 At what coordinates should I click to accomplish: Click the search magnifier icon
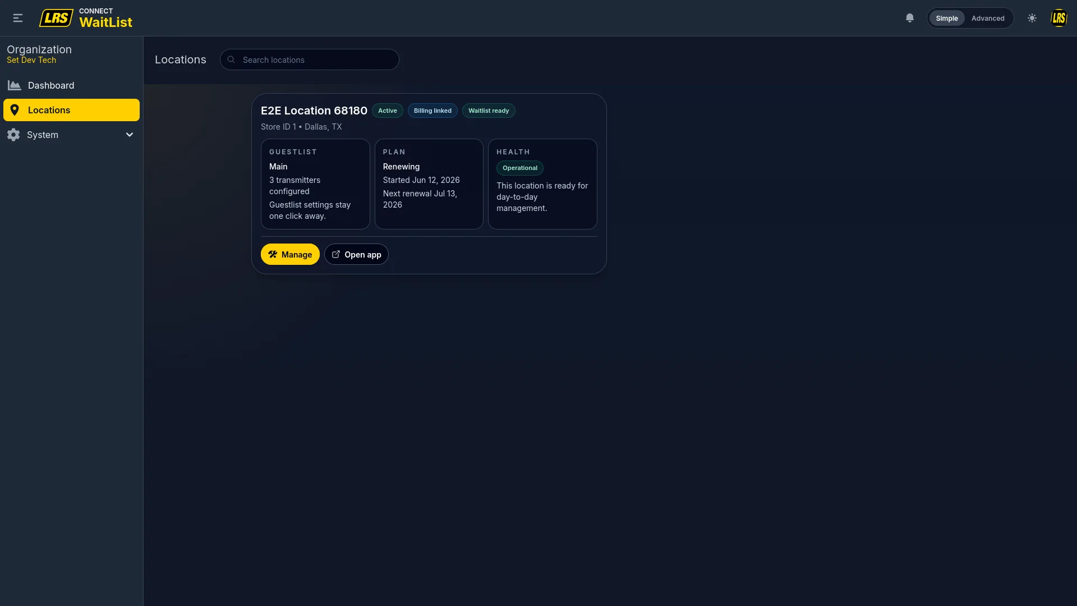231,59
